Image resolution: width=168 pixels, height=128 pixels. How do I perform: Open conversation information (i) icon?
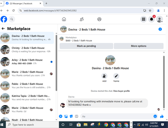[160, 29]
